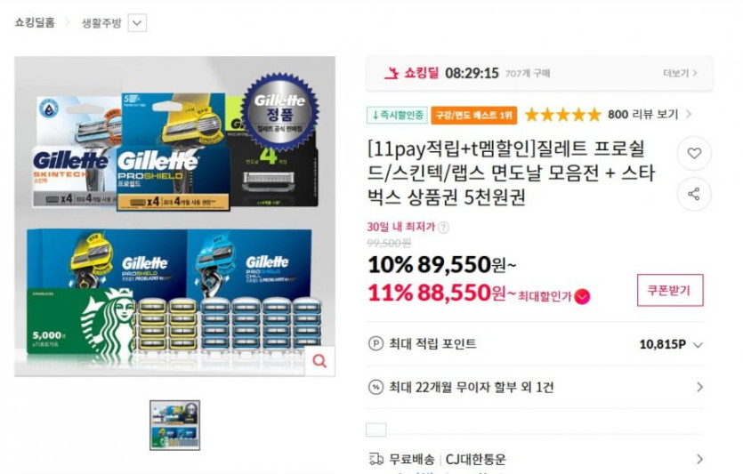The height and width of the screenshot is (474, 743).
Task: Click the main Gillette product image
Action: point(175,216)
